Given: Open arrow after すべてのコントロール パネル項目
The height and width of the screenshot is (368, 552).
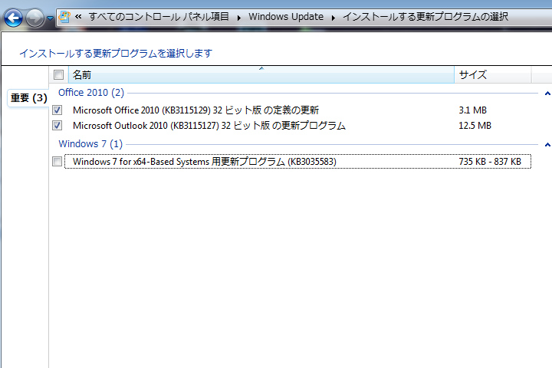Looking at the screenshot, I should point(239,18).
